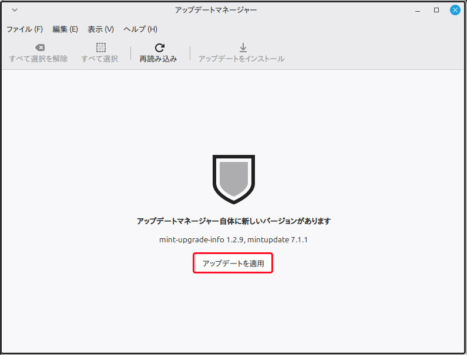This screenshot has height=355, width=467.
Task: Open the 表示 (V) menu
Action: [x=100, y=29]
